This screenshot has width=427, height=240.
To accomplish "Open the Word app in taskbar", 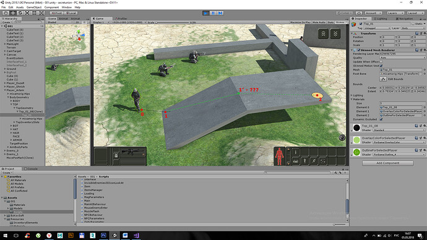I will (125, 236).
